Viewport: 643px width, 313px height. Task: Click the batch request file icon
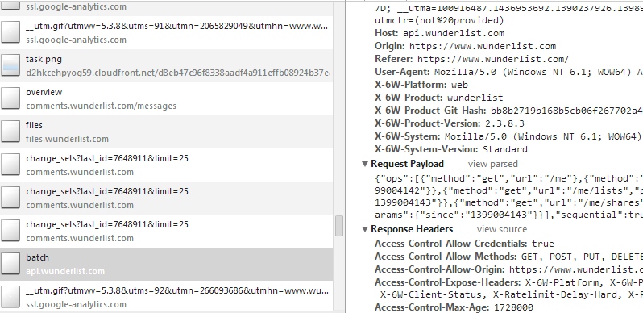(x=10, y=264)
